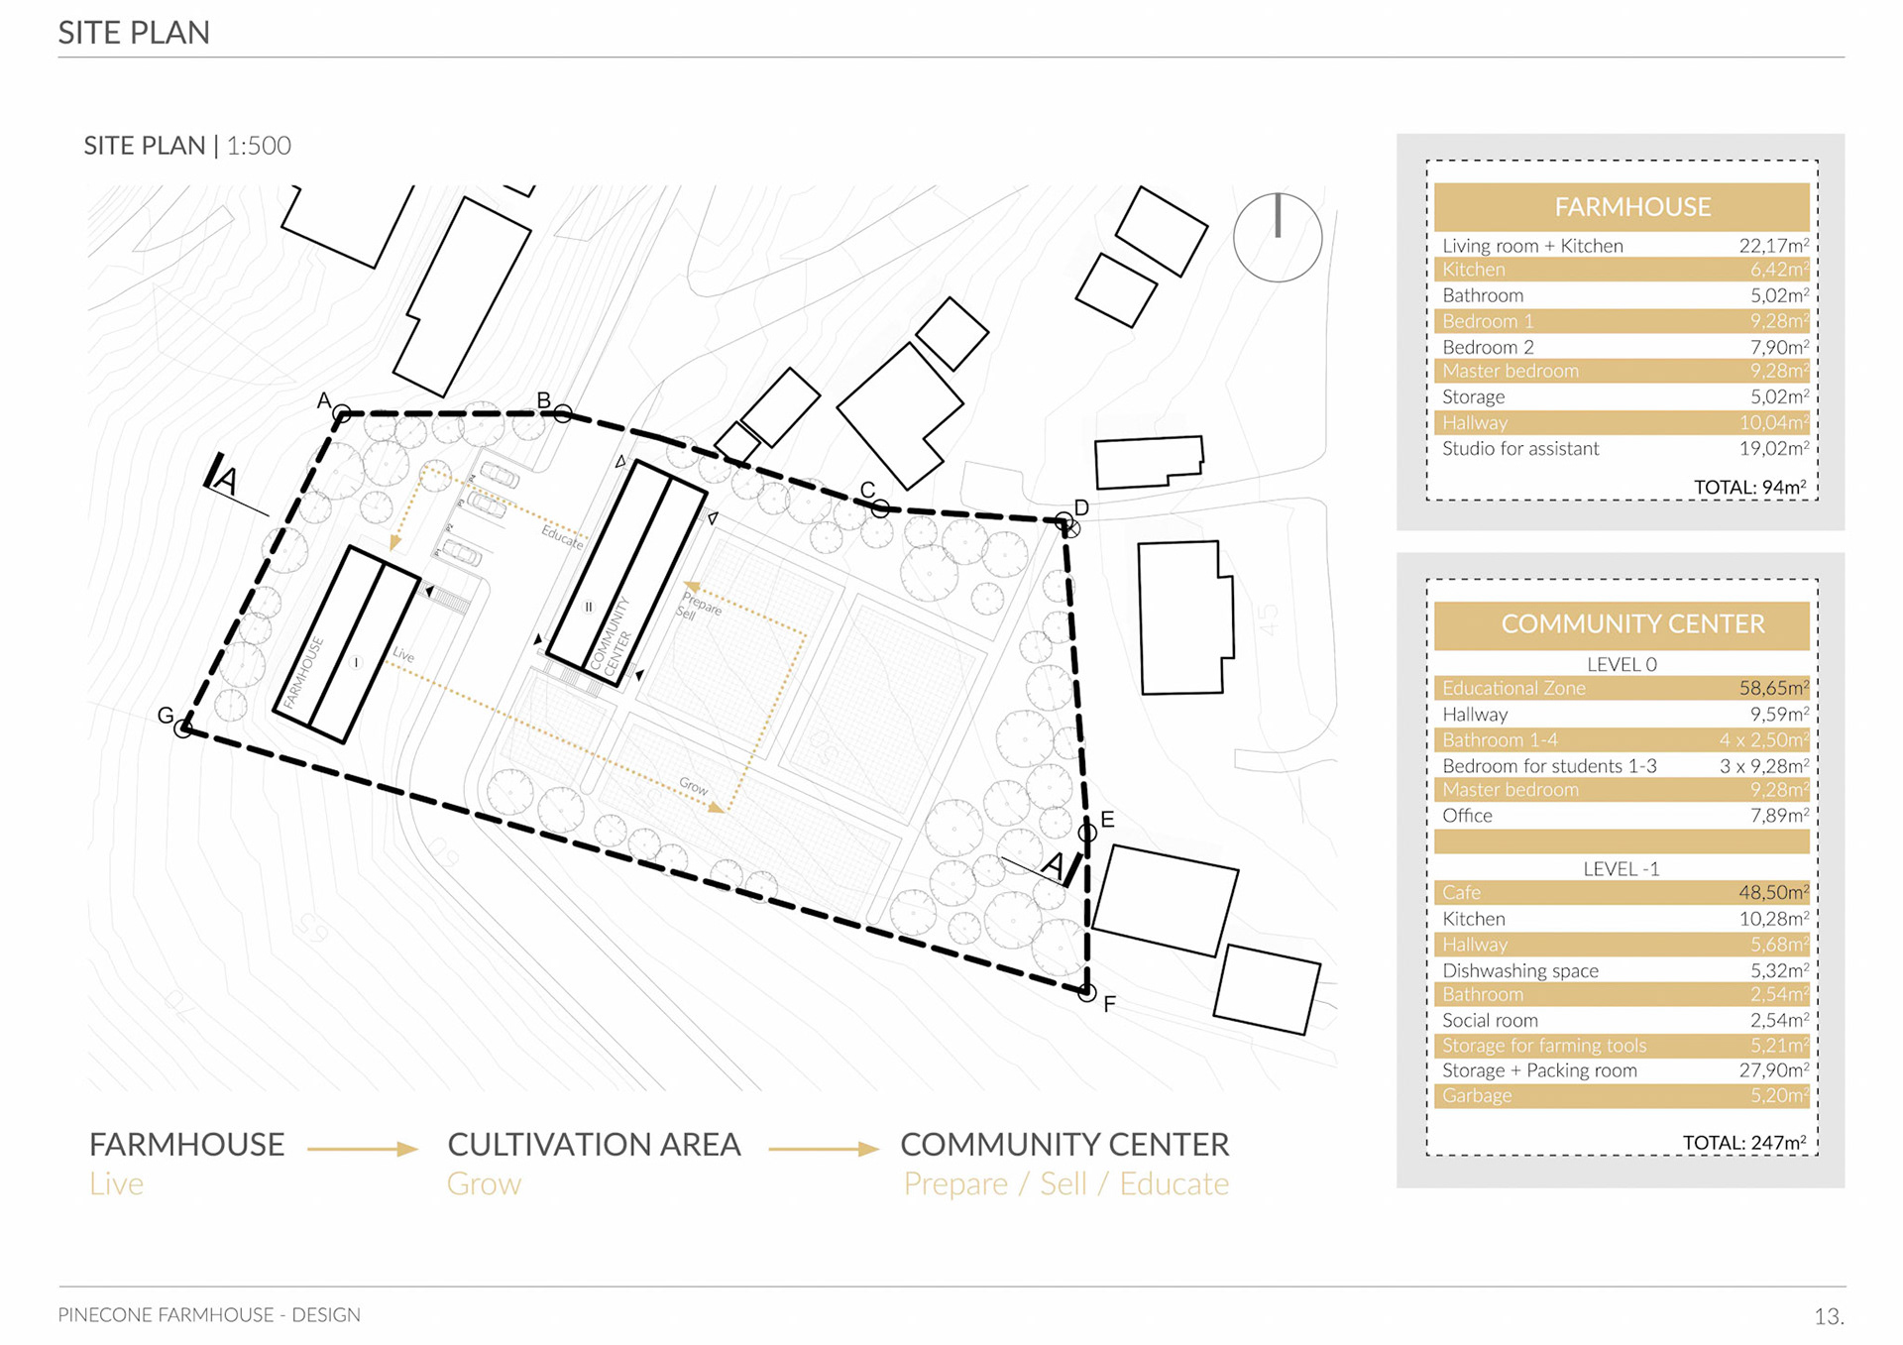The image size is (1903, 1345).
Task: Click the Grow label under Cultivation Area
Action: click(484, 1183)
